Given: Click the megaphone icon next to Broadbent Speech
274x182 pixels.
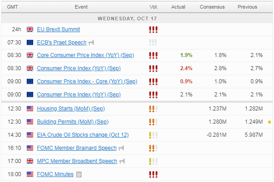Looking at the screenshot, I should [x=122, y=161].
